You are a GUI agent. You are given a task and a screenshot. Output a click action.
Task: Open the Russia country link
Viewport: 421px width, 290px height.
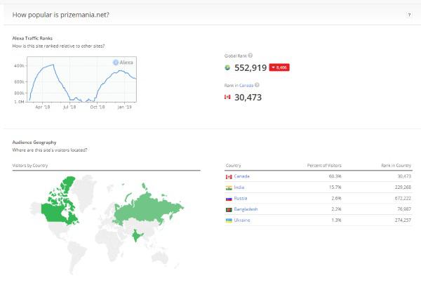tap(240, 198)
